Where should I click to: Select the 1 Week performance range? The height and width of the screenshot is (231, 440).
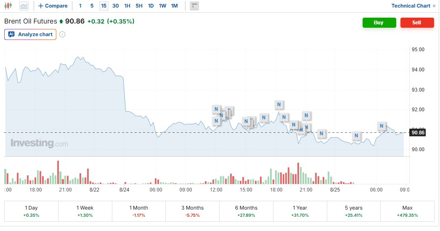[85, 211]
